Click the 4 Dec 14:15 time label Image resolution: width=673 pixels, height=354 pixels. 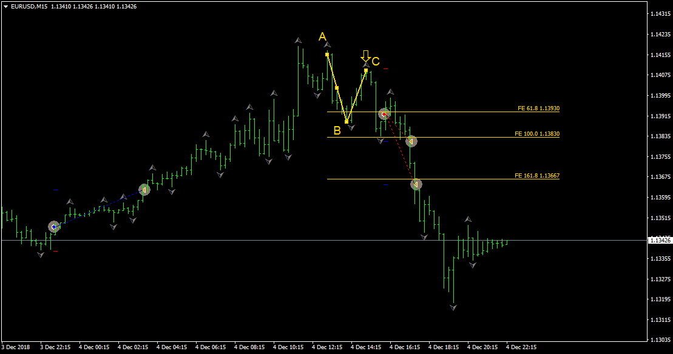[x=366, y=347]
